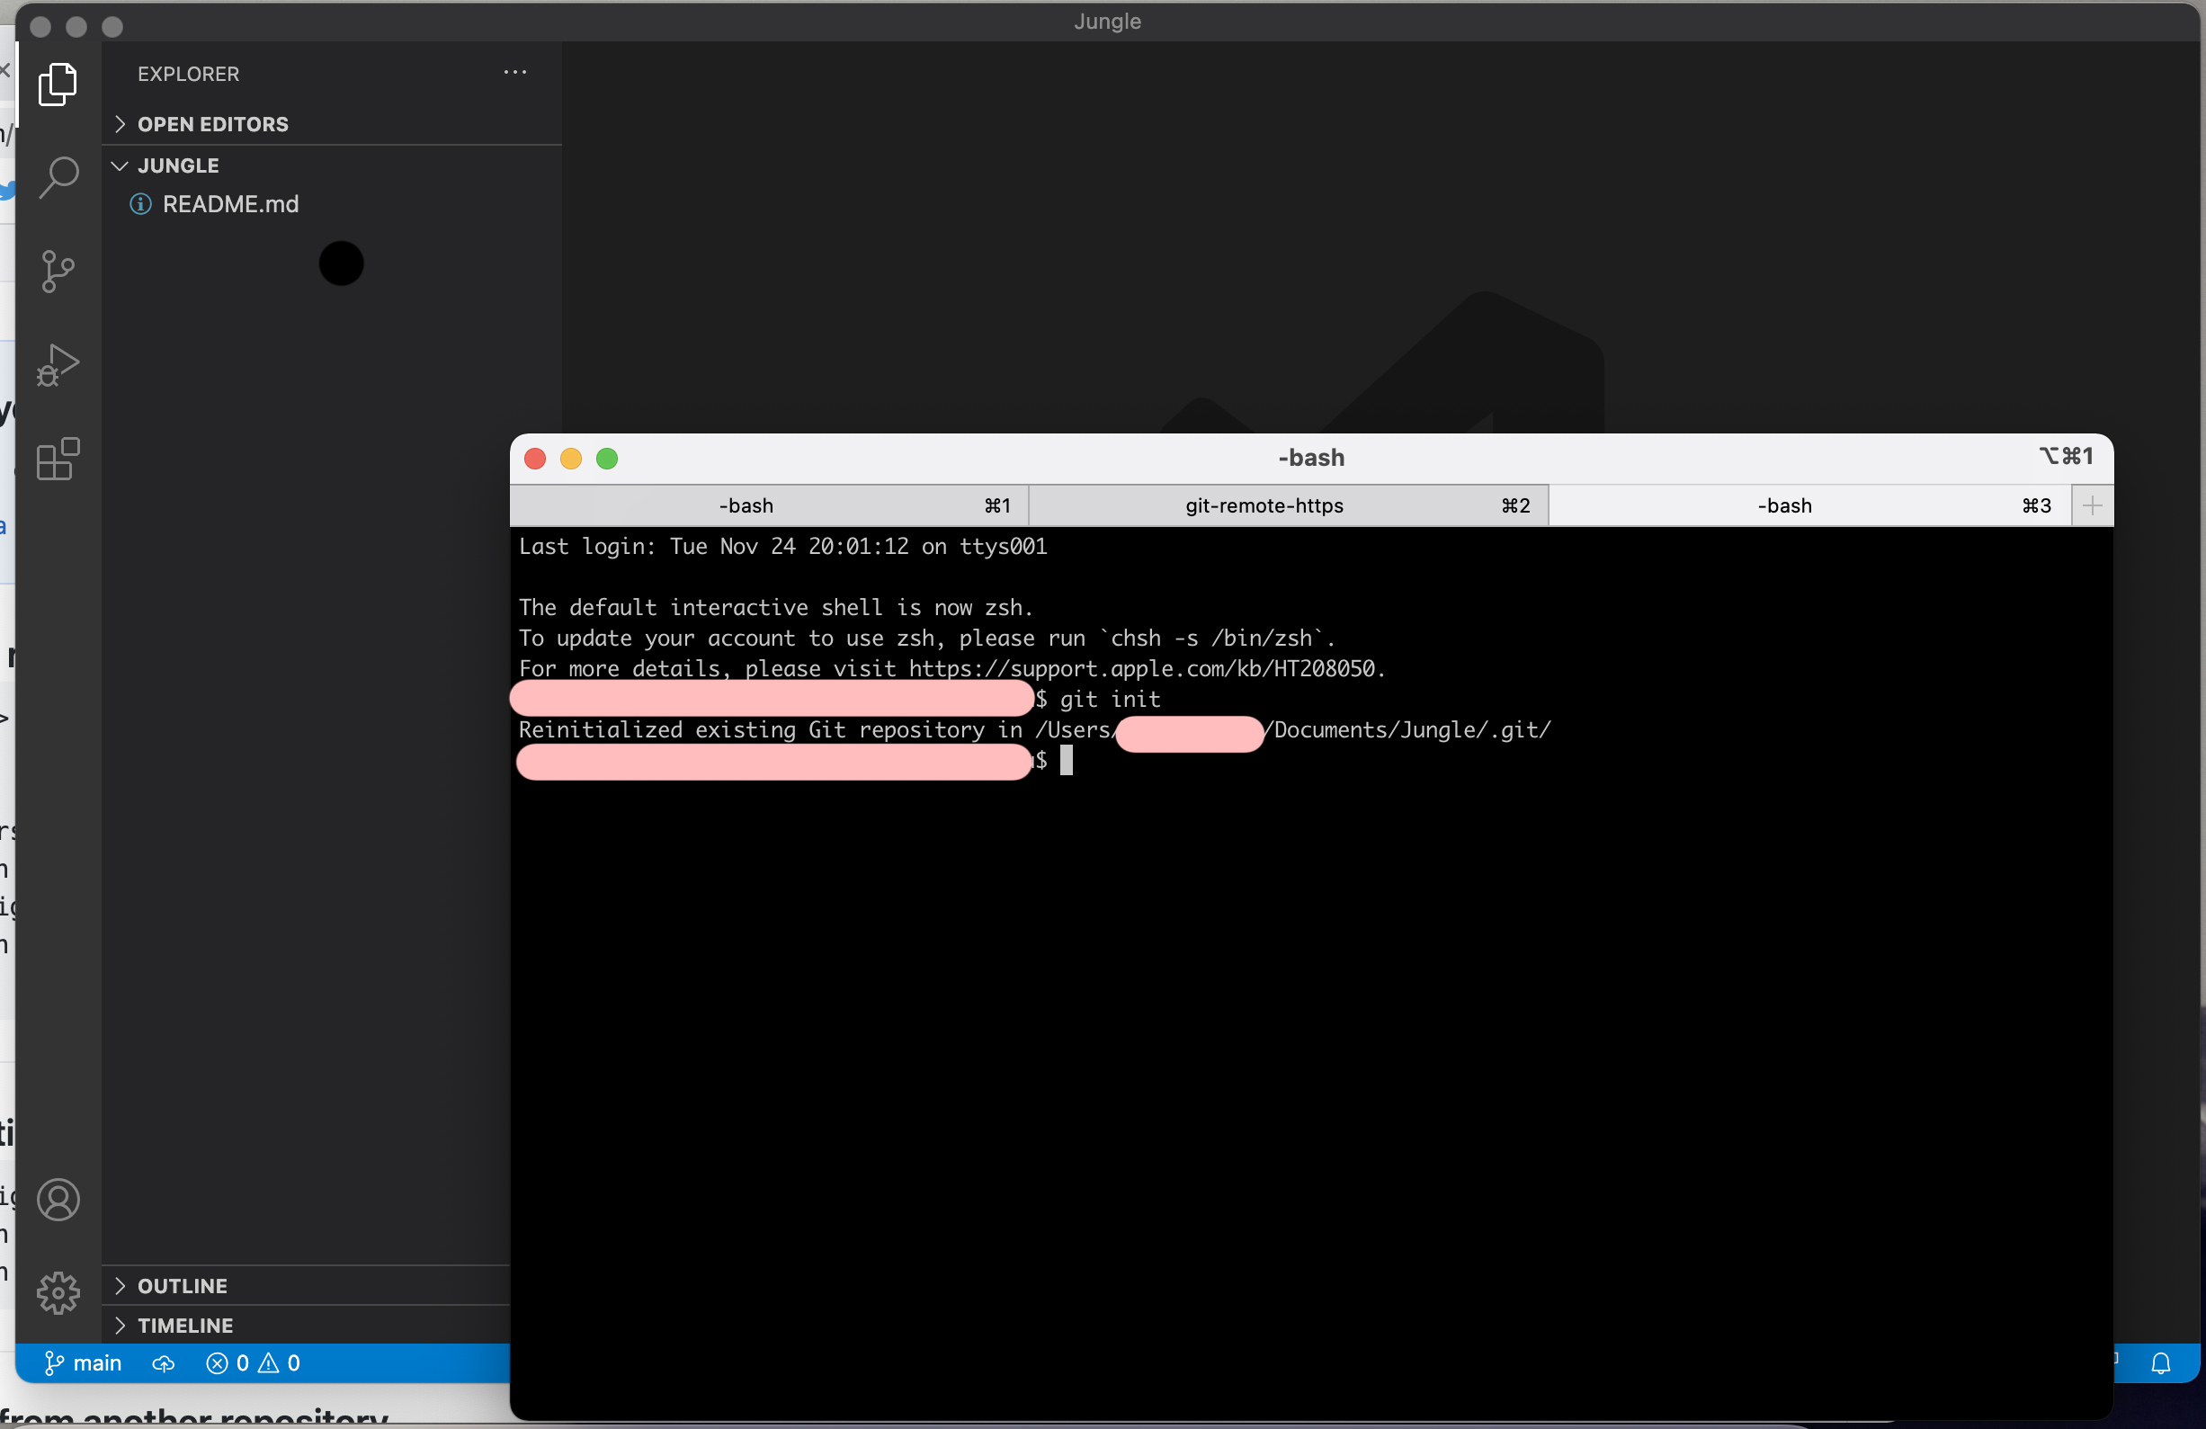
Task: Click the notifications bell icon
Action: [x=2160, y=1362]
